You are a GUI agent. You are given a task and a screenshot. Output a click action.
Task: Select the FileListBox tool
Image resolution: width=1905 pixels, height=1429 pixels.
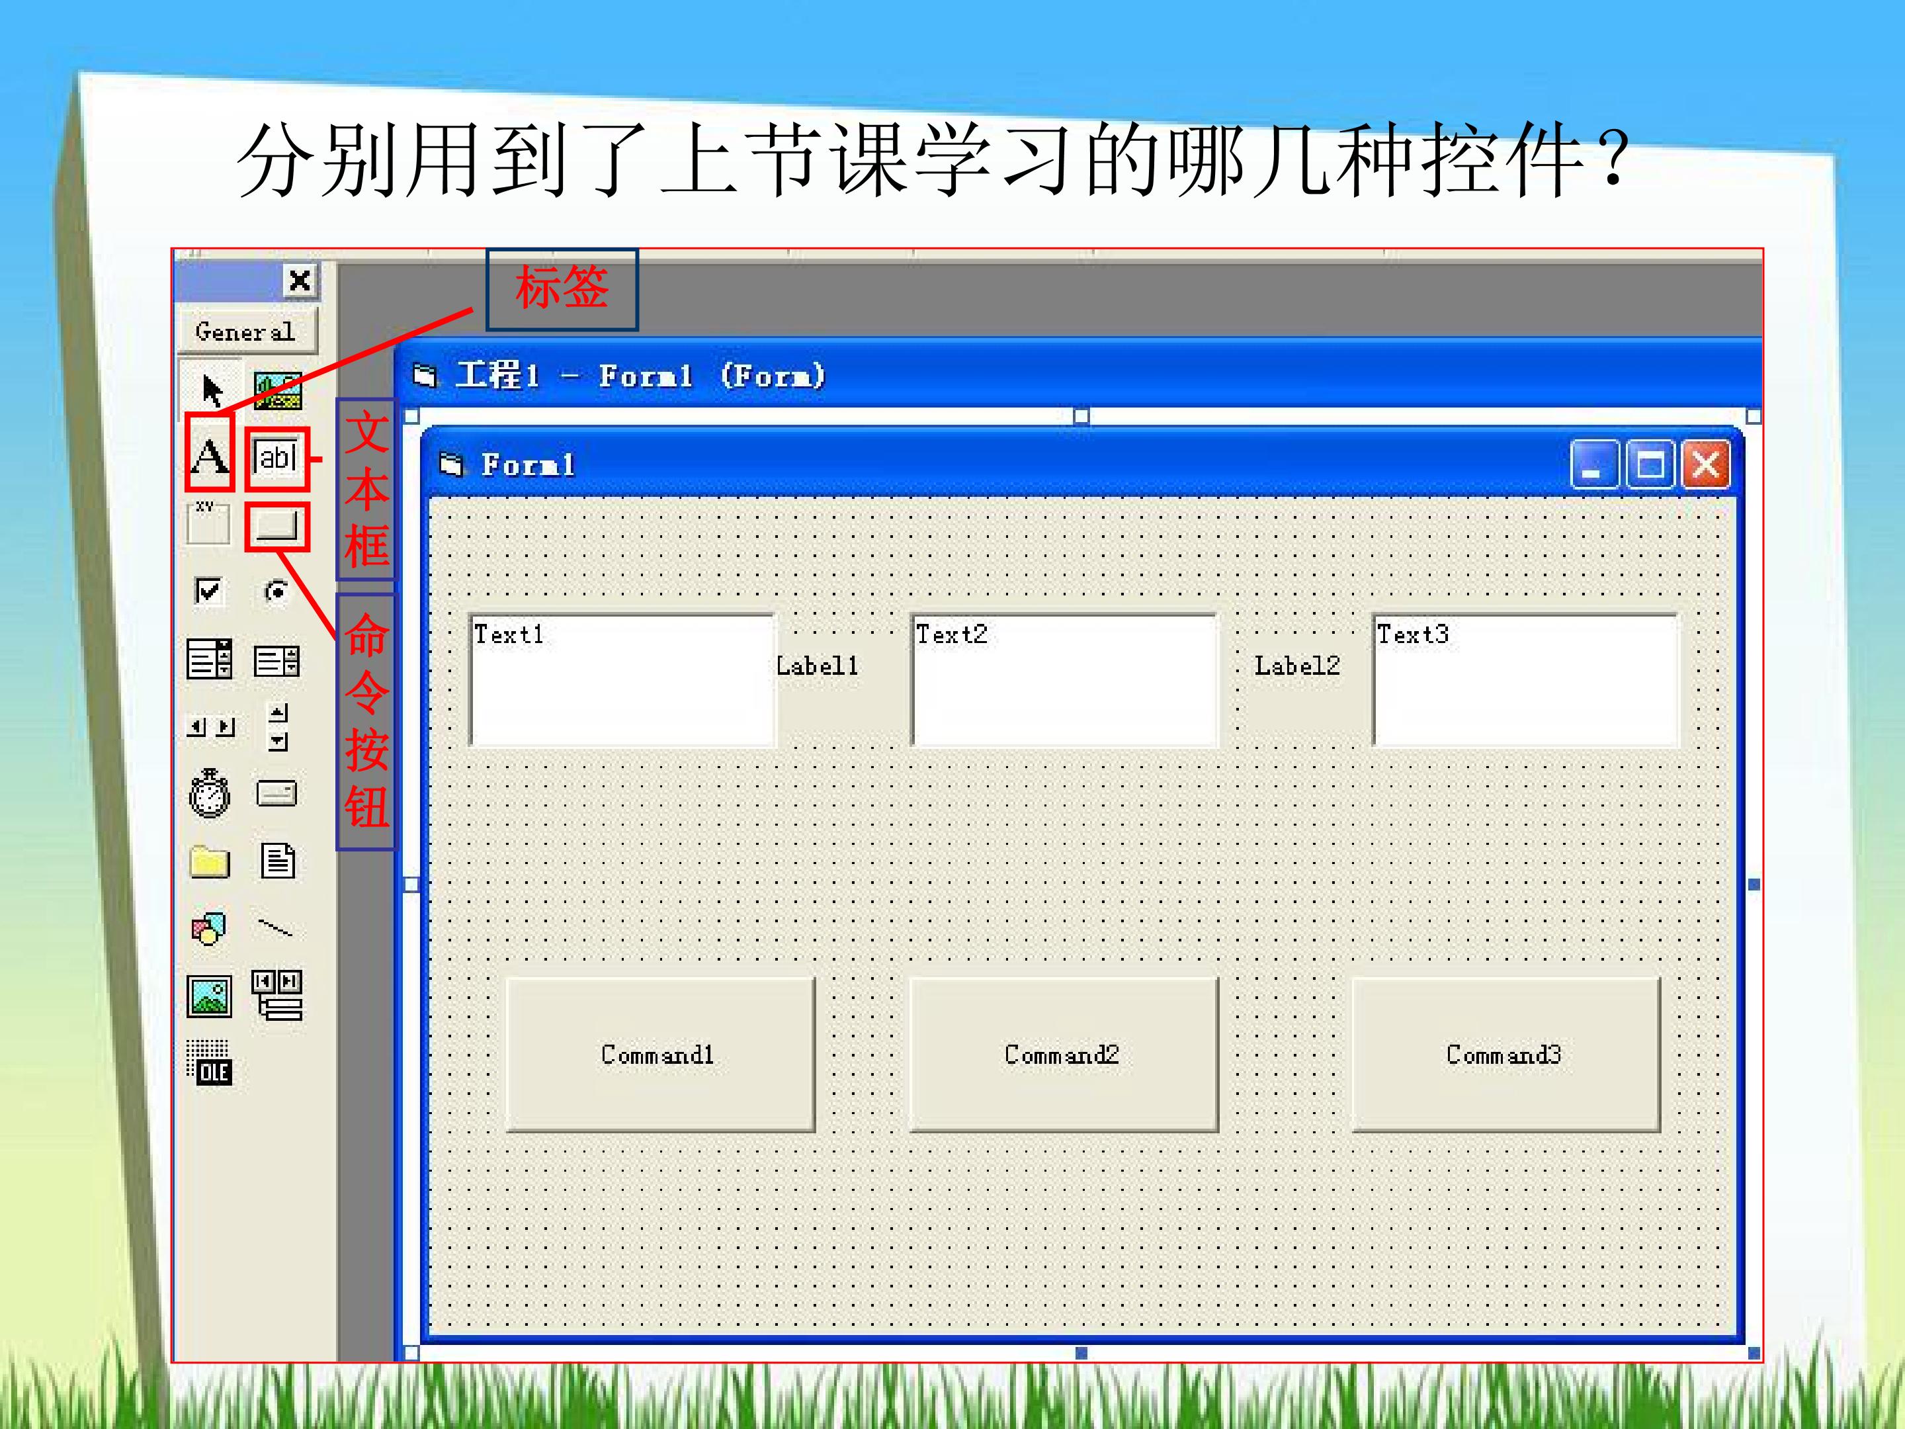pos(277,861)
